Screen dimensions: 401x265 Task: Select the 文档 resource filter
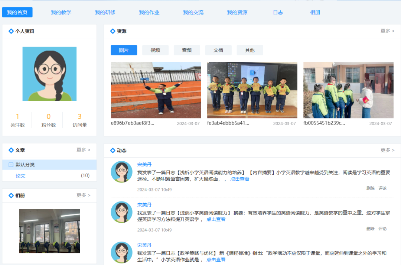tap(218, 50)
